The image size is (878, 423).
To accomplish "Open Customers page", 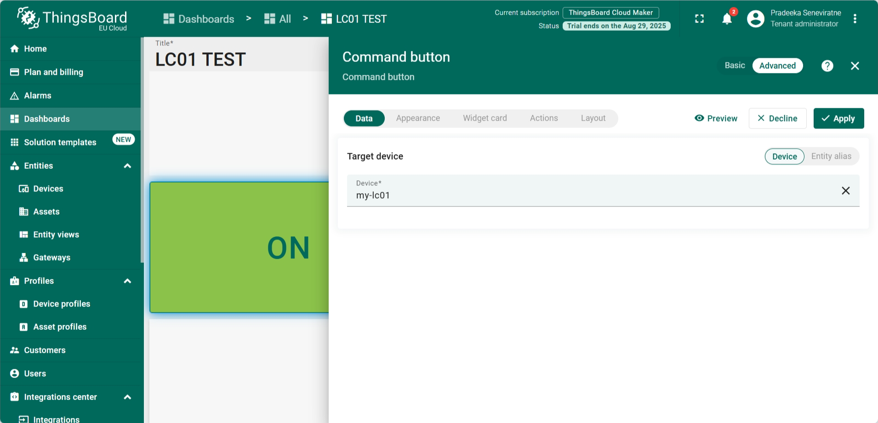I will coord(71,350).
